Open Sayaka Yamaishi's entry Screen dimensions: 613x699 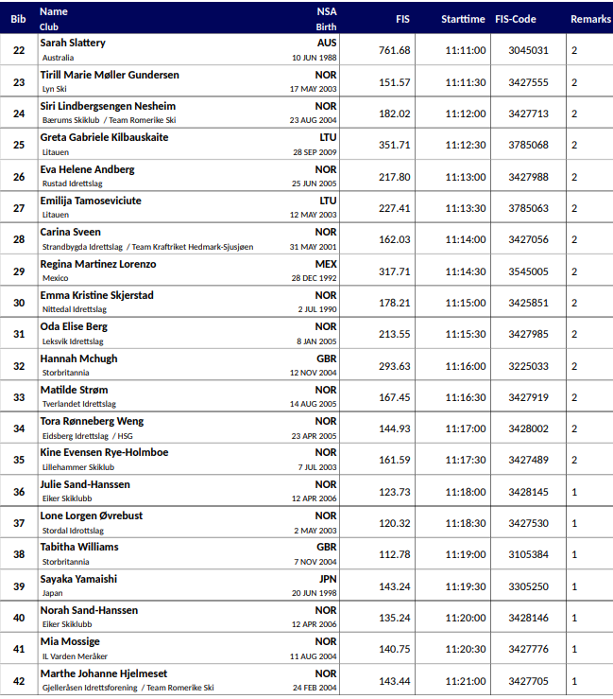coord(79,579)
